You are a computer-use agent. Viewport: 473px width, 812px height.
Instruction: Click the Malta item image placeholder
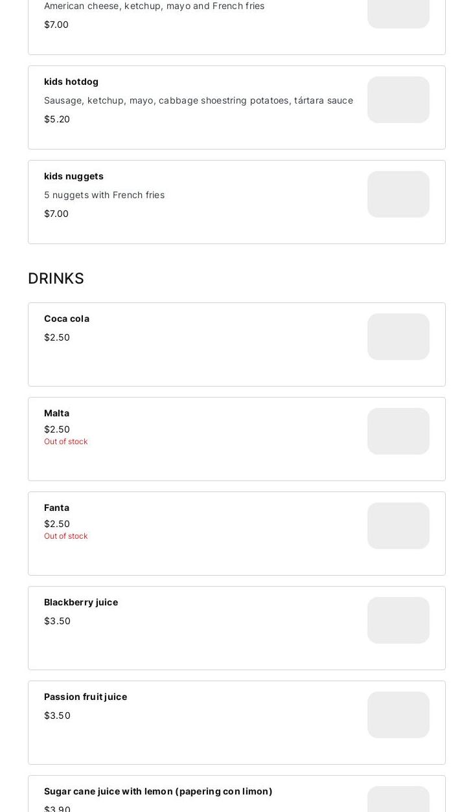(x=398, y=431)
